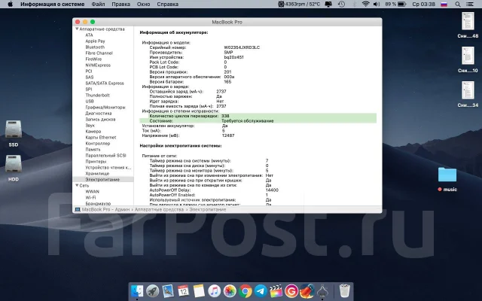Select Wi-Fi under Сеть in sidebar
The width and height of the screenshot is (482, 301).
point(90,197)
